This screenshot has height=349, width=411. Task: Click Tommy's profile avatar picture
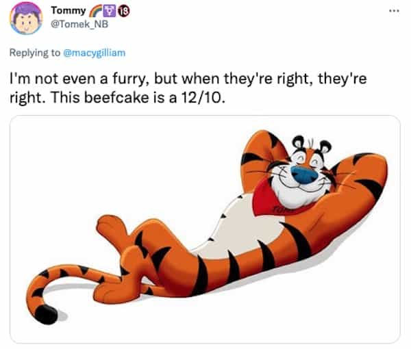(25, 18)
